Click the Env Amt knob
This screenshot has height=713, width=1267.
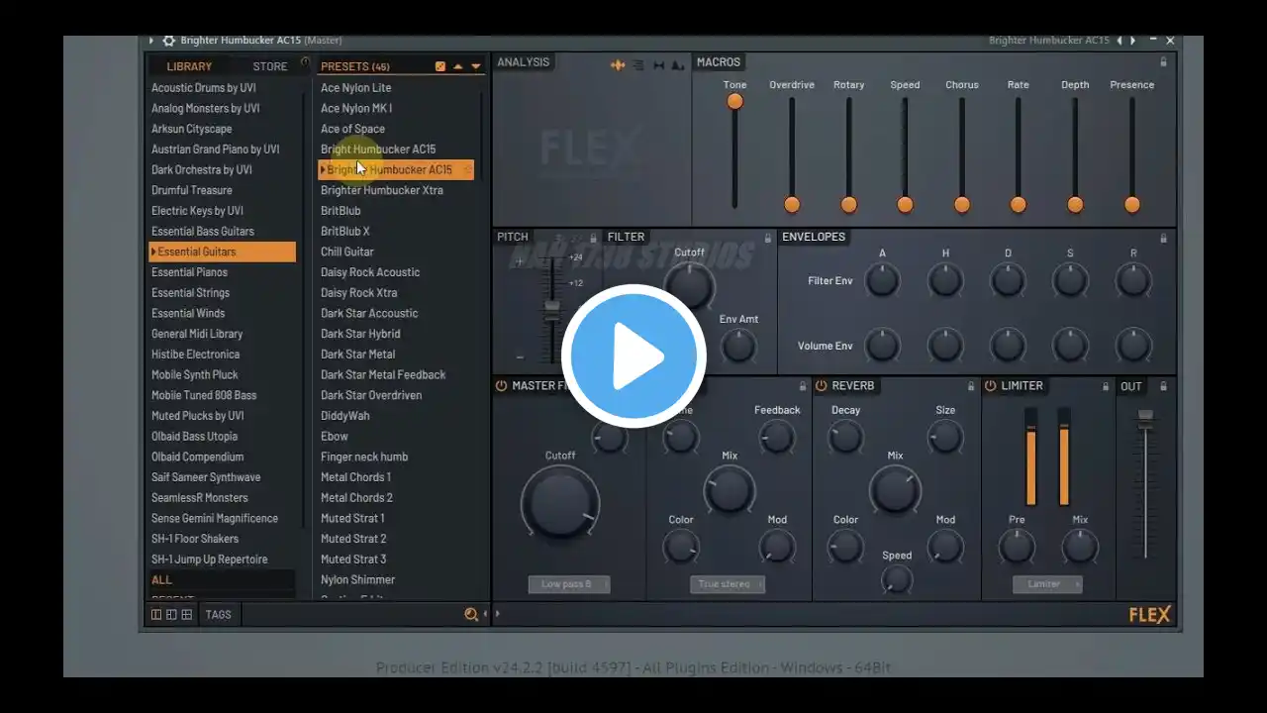(x=738, y=347)
